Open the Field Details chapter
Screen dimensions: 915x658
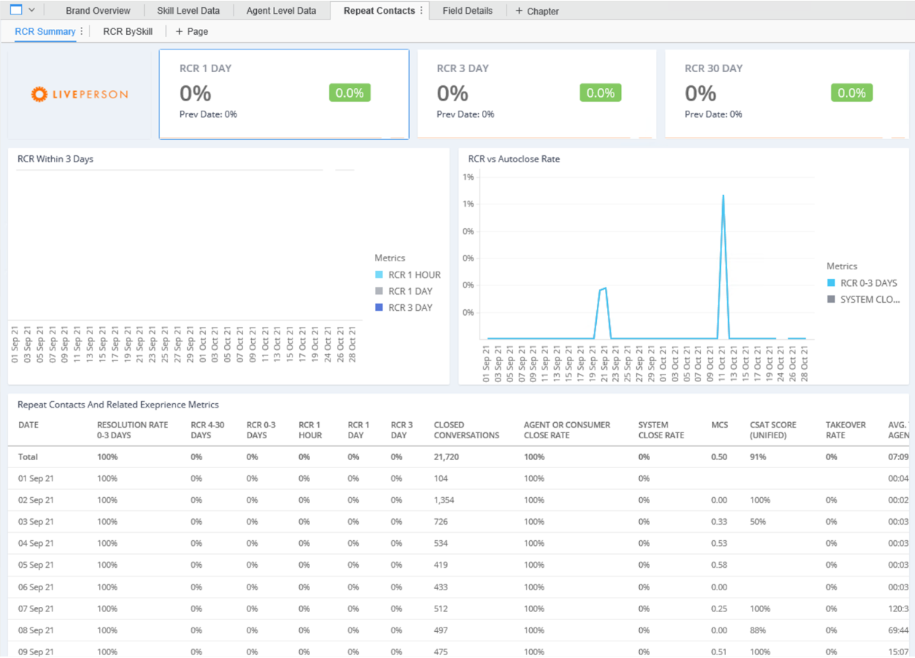pos(467,11)
